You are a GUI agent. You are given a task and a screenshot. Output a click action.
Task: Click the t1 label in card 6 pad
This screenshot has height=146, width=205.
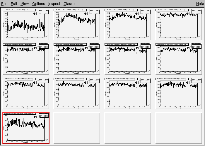point(86,48)
